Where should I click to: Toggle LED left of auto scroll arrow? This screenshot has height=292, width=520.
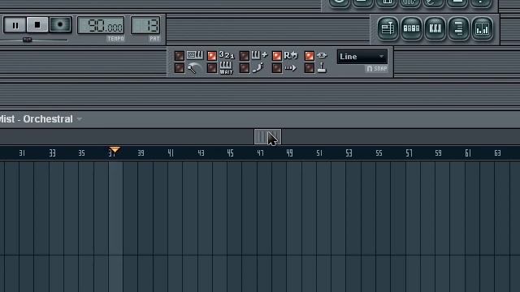click(276, 68)
